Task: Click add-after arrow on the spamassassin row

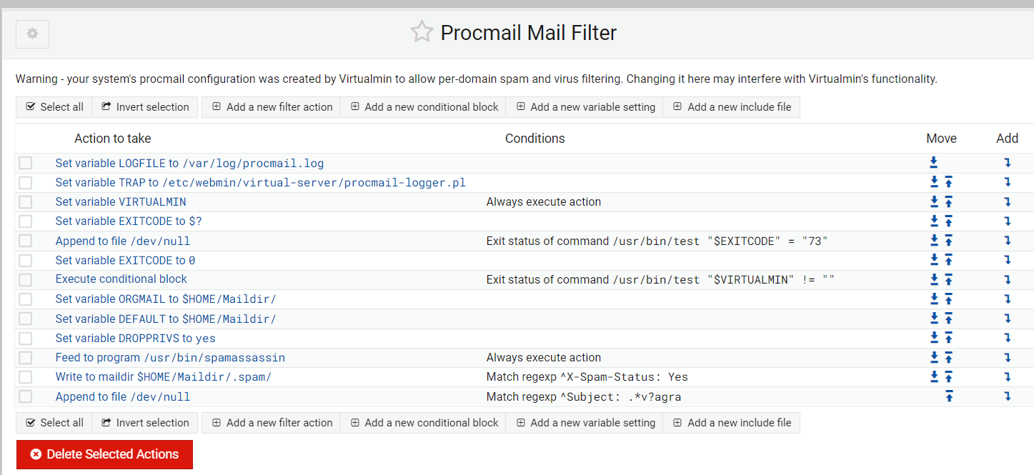Action: (1008, 357)
